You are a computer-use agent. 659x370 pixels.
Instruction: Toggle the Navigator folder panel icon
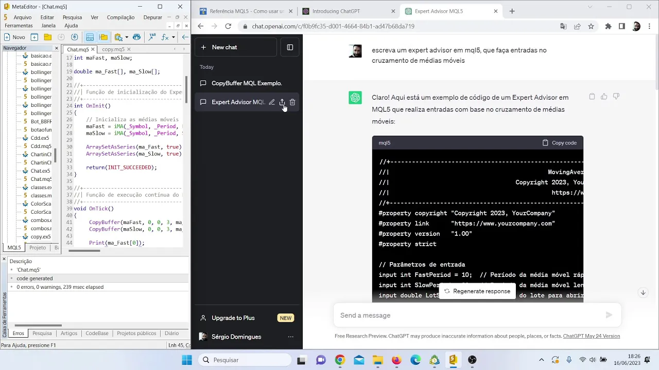click(103, 37)
